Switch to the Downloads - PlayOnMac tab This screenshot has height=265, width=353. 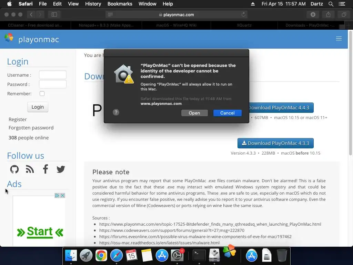(310, 25)
